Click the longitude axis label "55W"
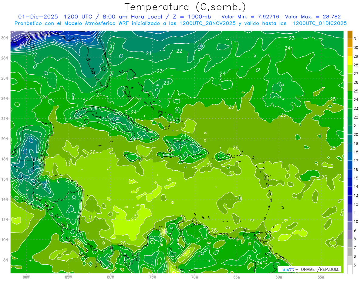 (321, 277)
